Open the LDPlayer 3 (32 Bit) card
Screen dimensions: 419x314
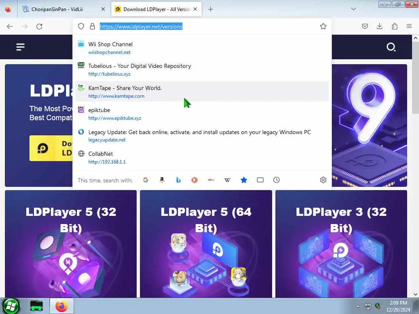coord(341,244)
